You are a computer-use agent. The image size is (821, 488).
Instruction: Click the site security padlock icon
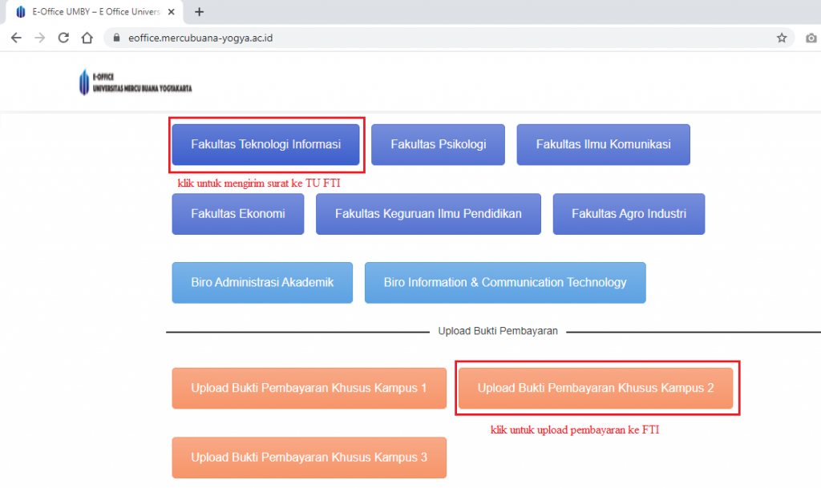click(x=115, y=37)
